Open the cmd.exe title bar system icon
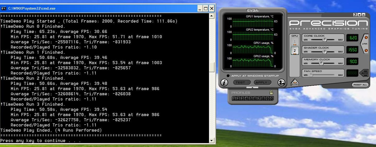Image resolution: width=376 pixels, height=147 pixels. (4, 8)
